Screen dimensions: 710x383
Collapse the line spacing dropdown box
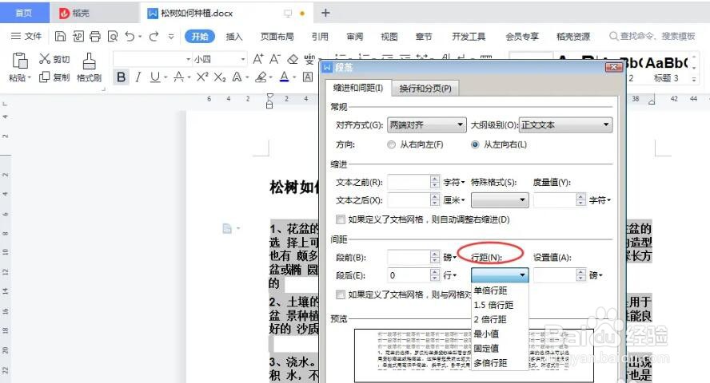(500, 275)
